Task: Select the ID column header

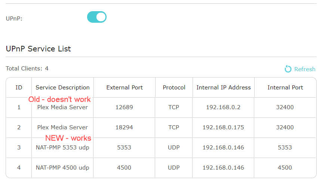Action: click(x=19, y=88)
